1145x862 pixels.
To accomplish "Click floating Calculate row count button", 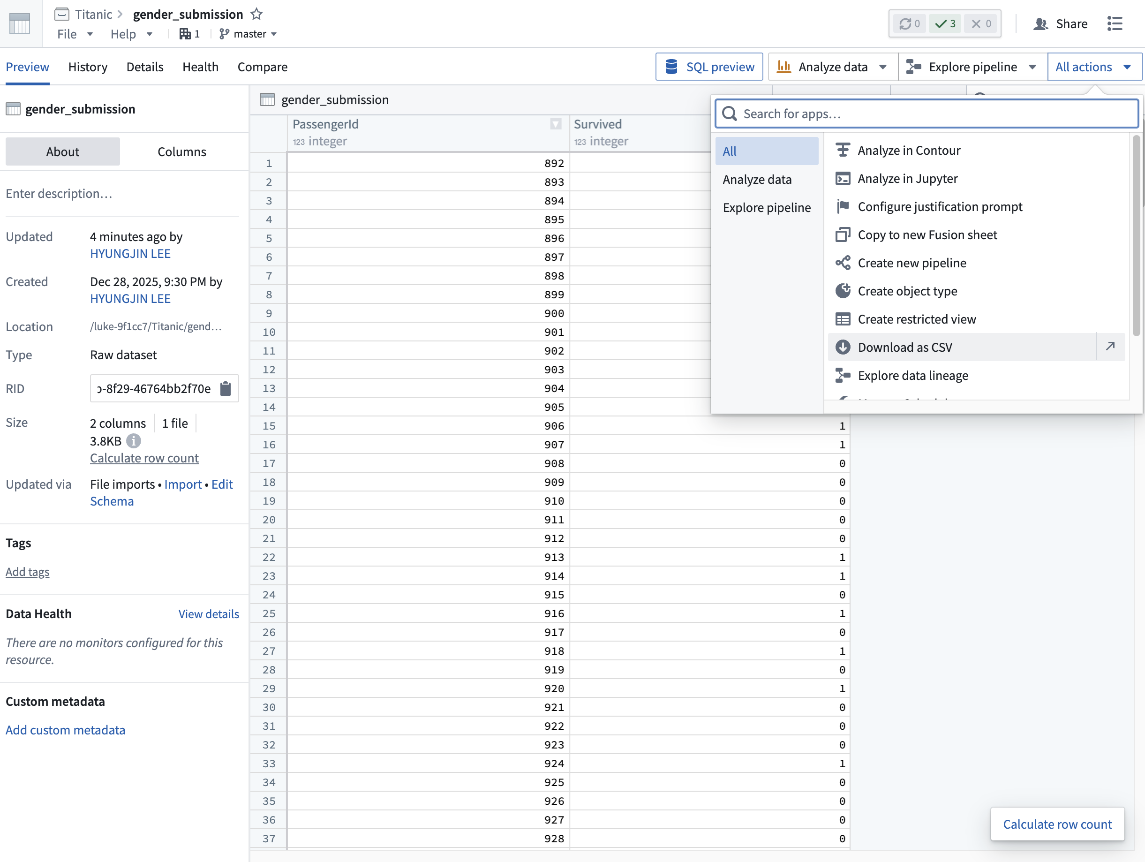I will point(1057,824).
